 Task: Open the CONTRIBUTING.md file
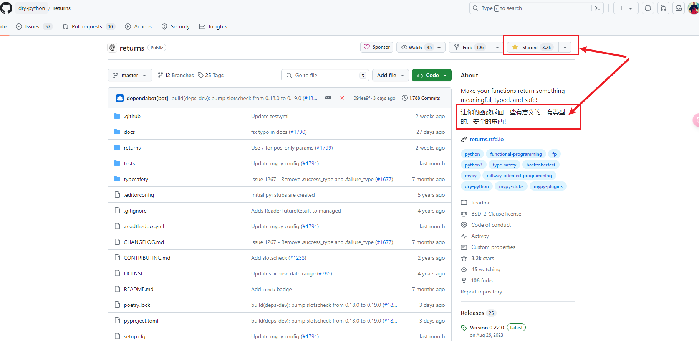click(147, 258)
